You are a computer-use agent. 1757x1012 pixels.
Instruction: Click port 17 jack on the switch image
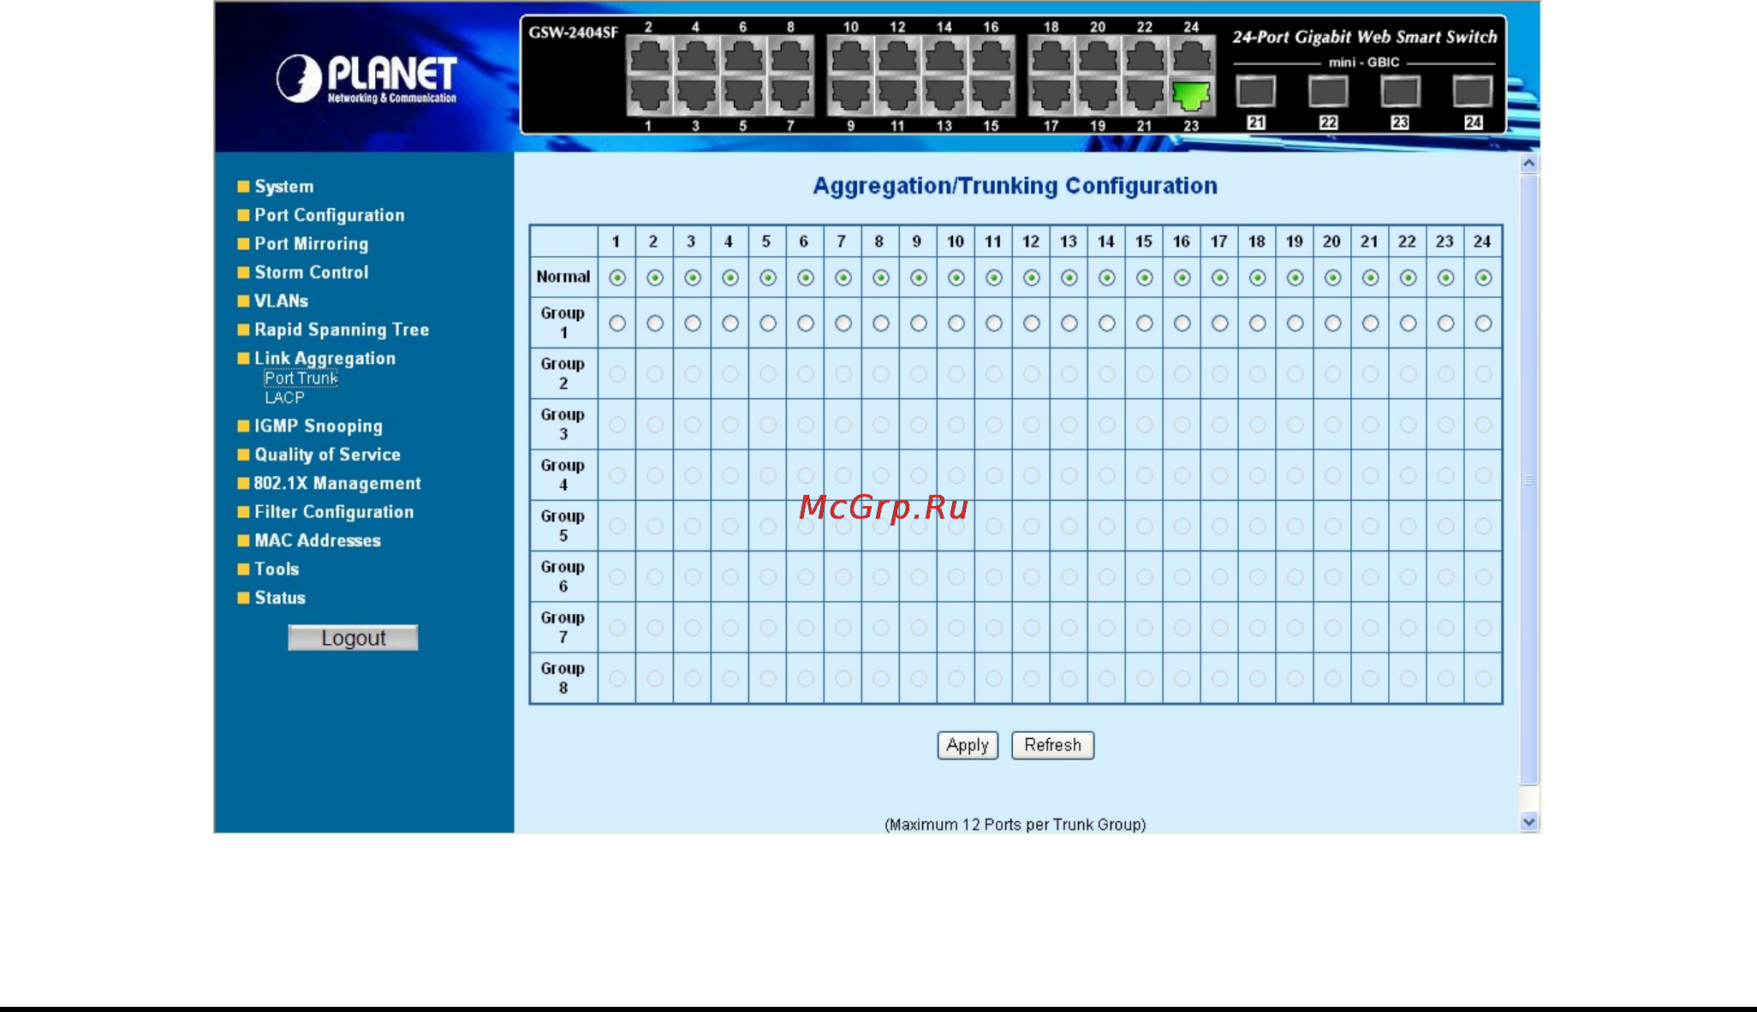(x=1051, y=96)
